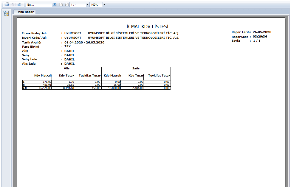Viewport: 291px width, 187px height.
Task: Click the 1 / 1 page number field
Action: coord(77,5)
